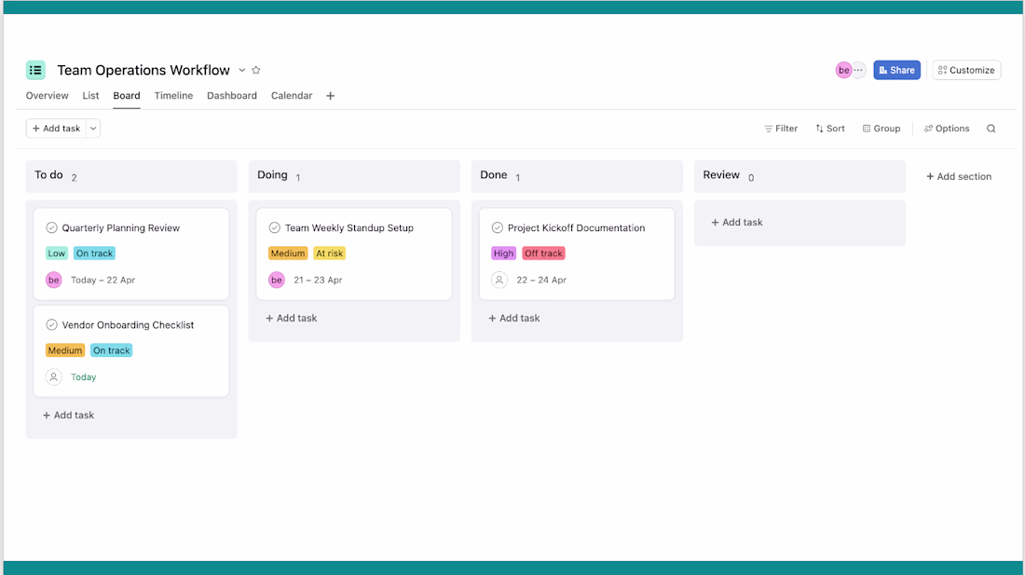This screenshot has height=575, width=1025.
Task: Click Add section at the board's right
Action: (x=958, y=176)
